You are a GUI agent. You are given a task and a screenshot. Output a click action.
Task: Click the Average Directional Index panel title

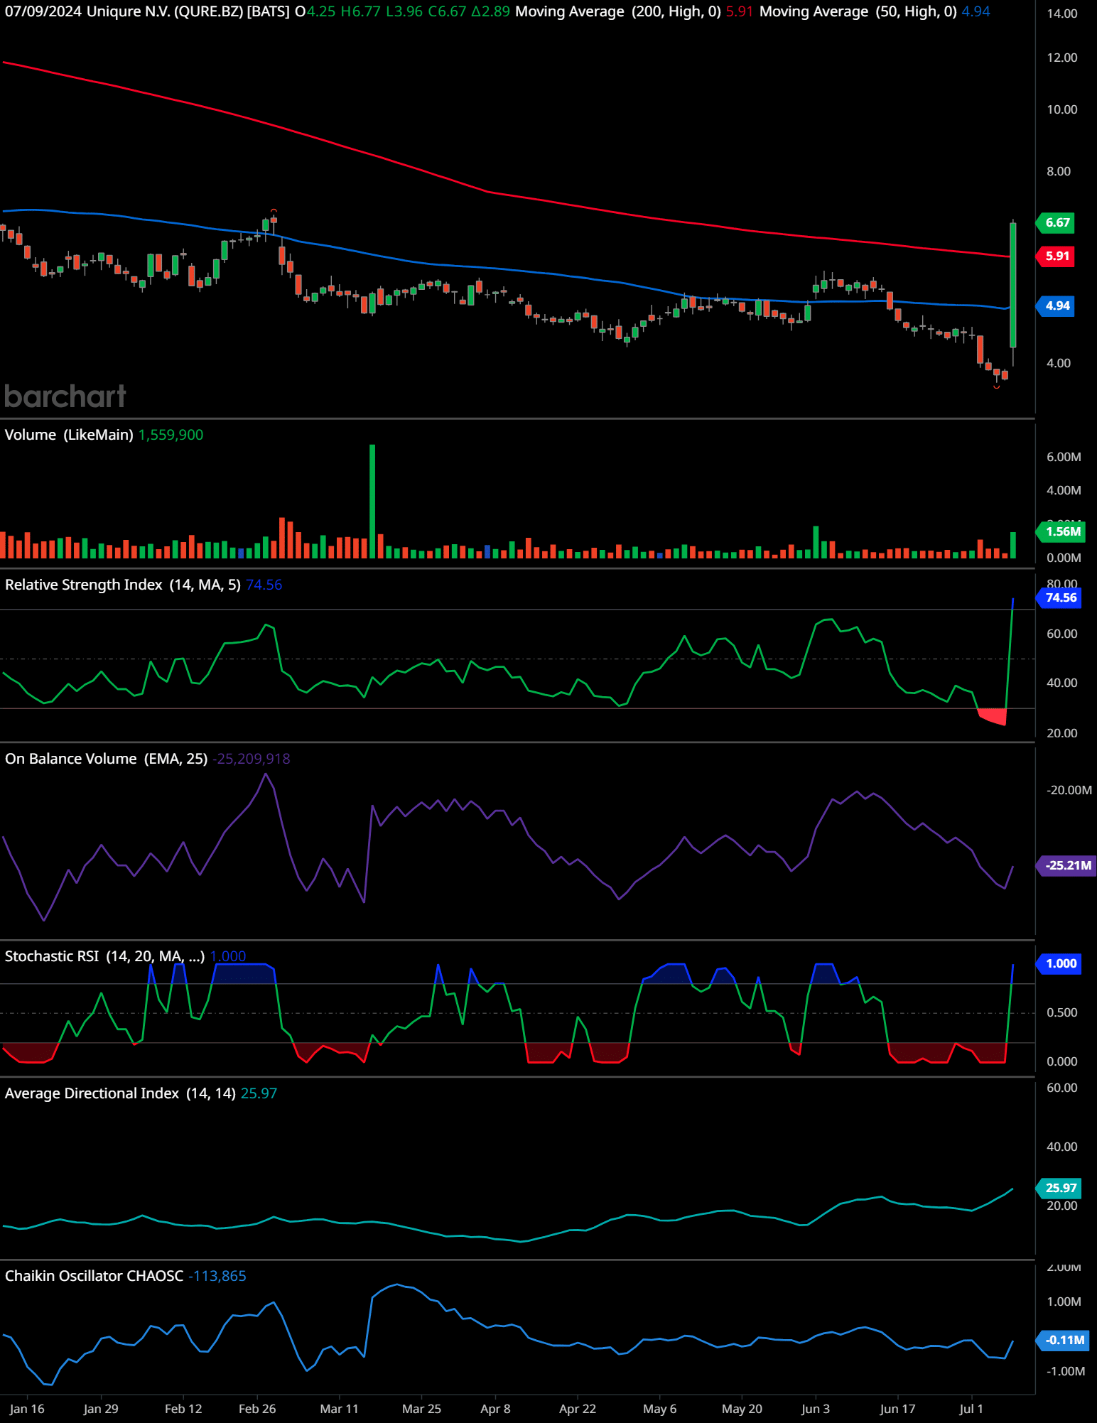pos(120,1093)
